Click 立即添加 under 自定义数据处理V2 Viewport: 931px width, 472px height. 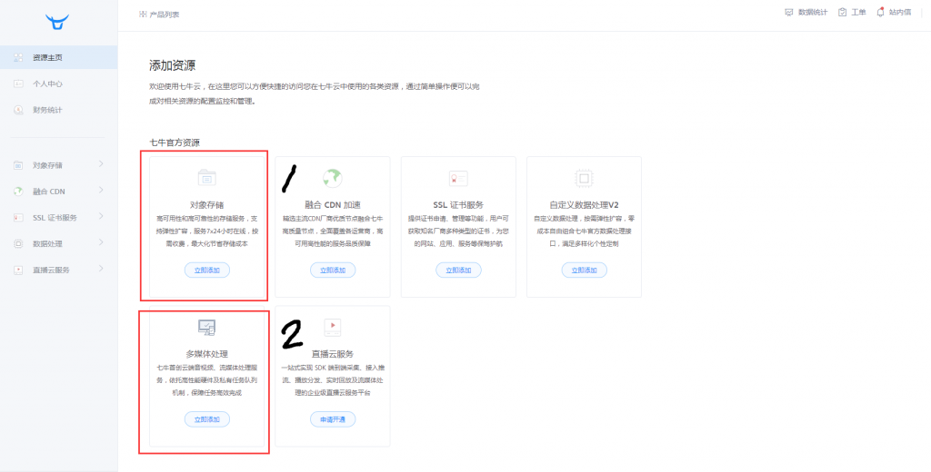(585, 270)
